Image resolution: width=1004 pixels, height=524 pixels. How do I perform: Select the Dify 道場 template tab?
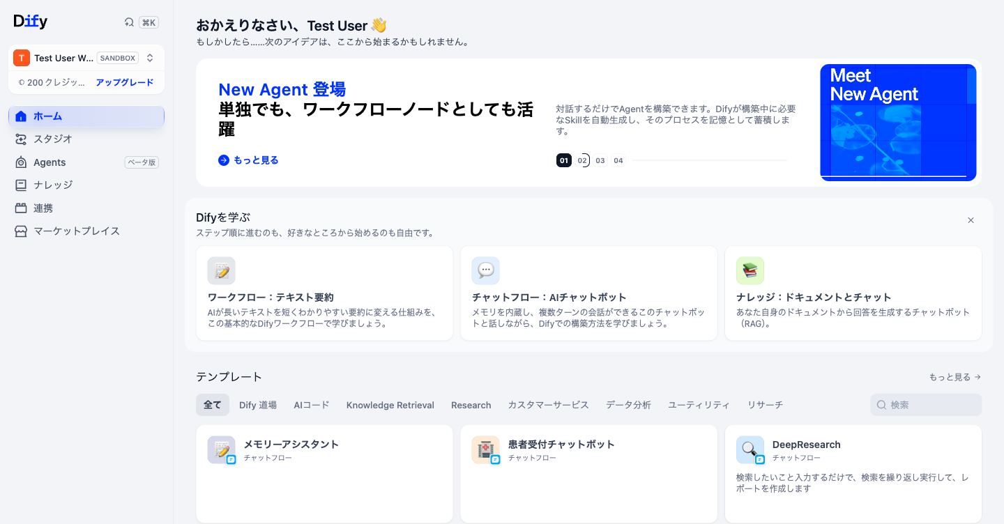click(x=258, y=405)
